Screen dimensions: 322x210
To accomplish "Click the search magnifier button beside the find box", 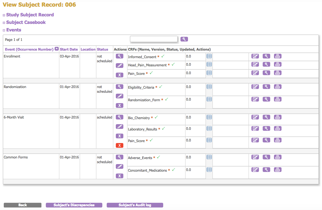I will (x=184, y=39).
